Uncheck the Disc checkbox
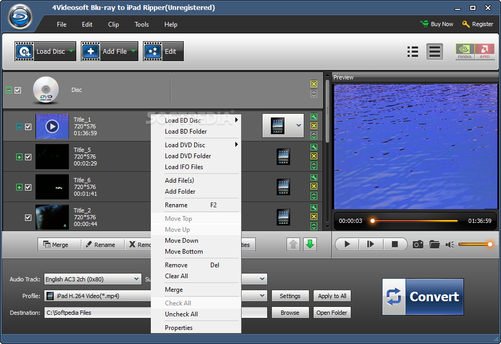Viewport: 501px width, 344px height. (18, 90)
